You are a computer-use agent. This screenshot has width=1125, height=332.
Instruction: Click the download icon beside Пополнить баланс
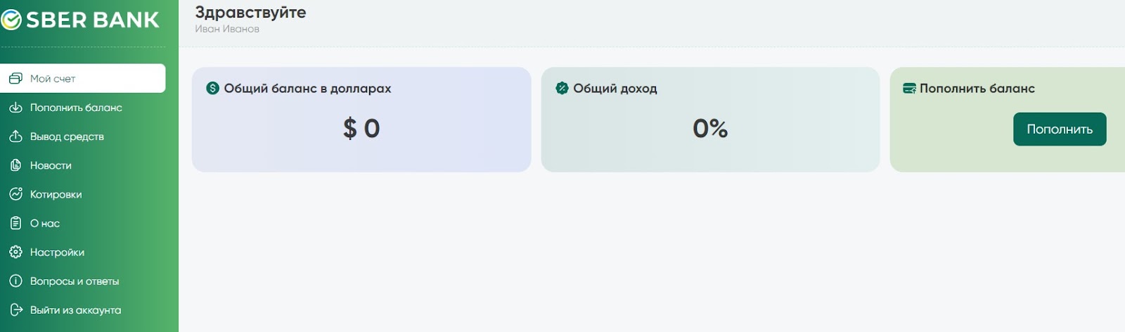pos(15,108)
